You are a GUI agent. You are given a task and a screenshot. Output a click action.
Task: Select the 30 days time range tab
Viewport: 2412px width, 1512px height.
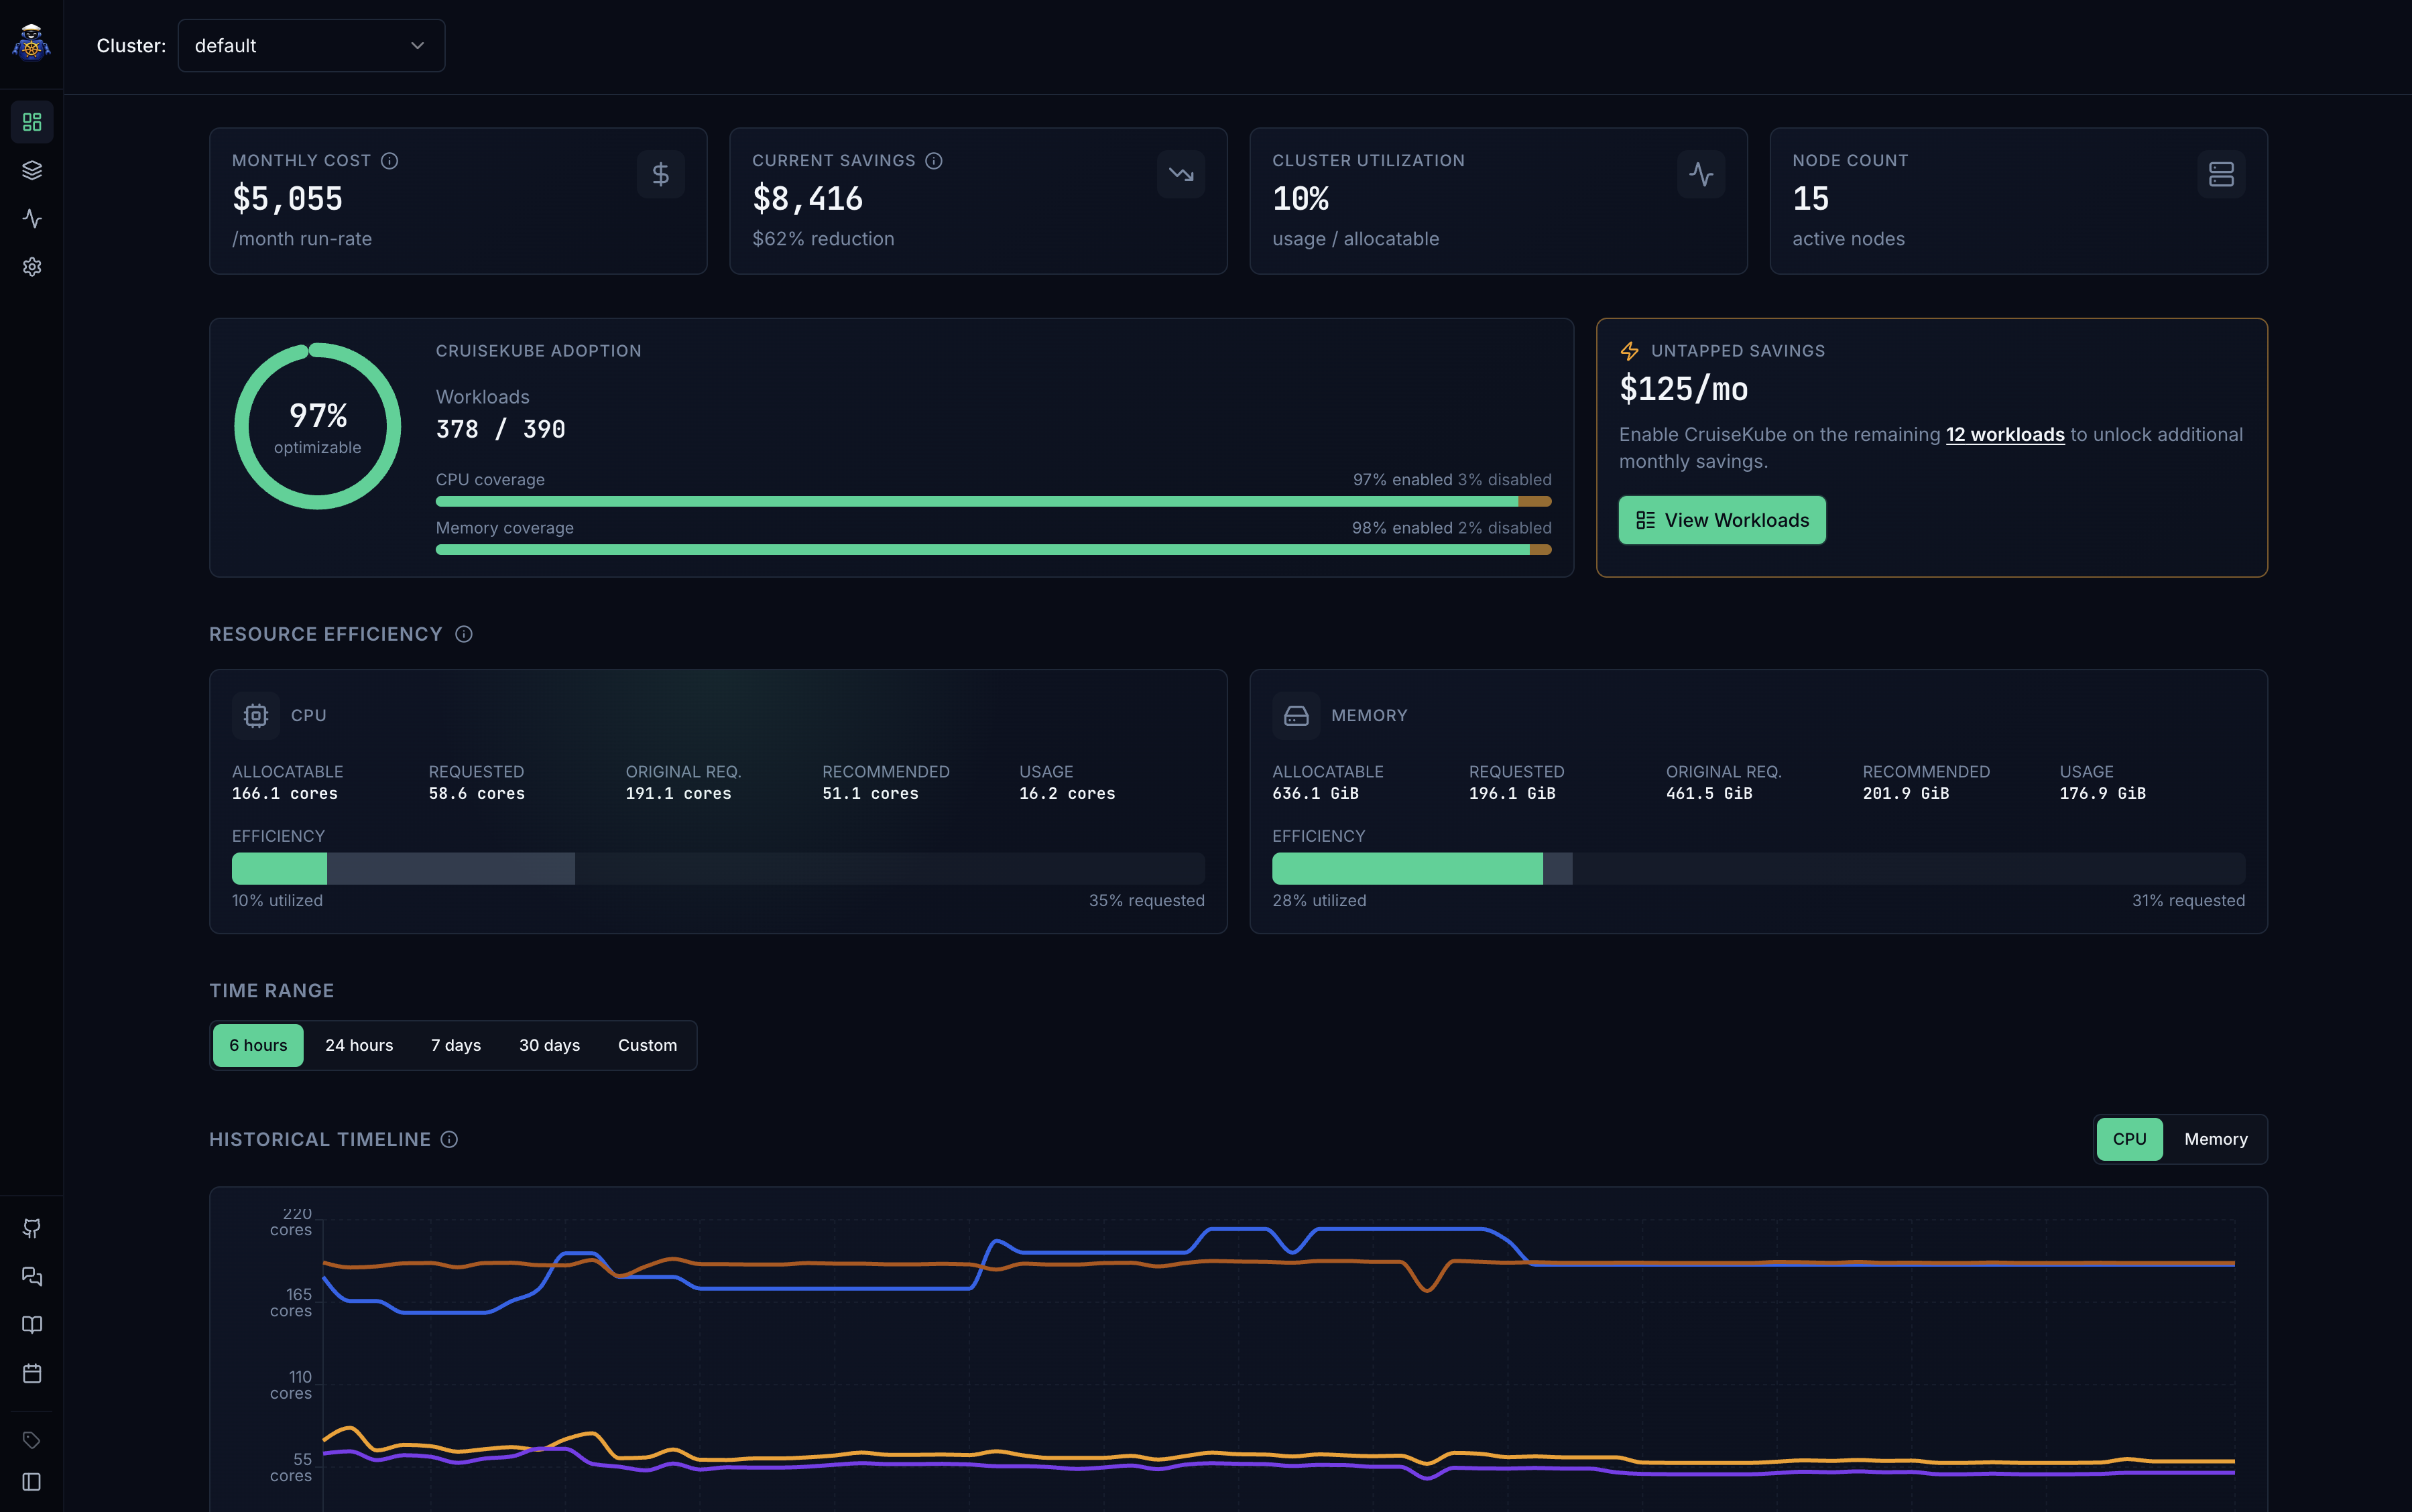tap(549, 1045)
